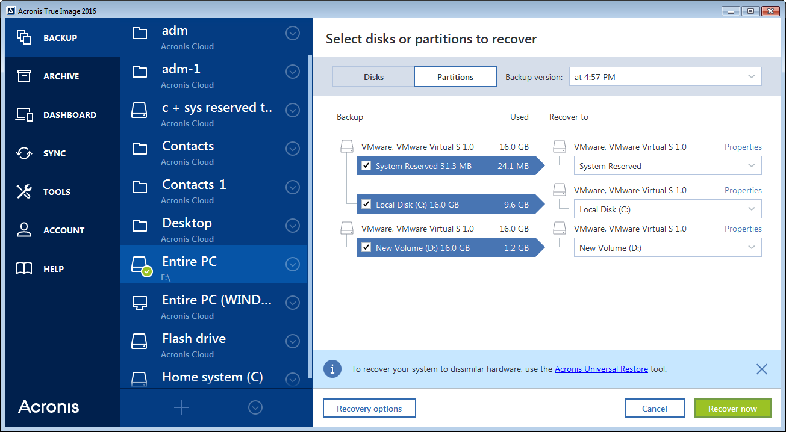Open the Acronis Universal Restore link
786x432 pixels.
601,369
